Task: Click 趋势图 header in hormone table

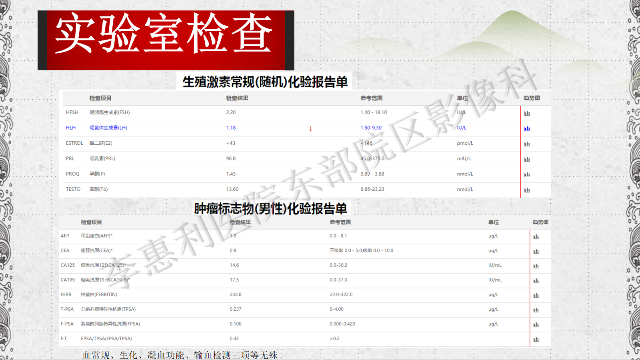Action: click(x=532, y=98)
